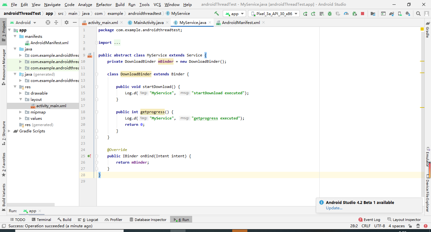The image size is (431, 232).
Task: Change the CRLF line separator in status bar
Action: pos(366,226)
